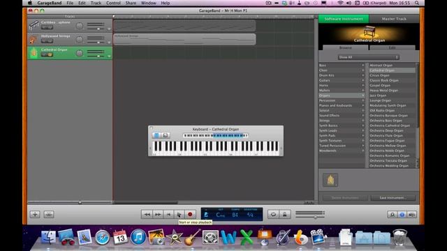The image size is (447, 251).
Task: Select Gospel Organ instrument
Action: tap(392, 85)
